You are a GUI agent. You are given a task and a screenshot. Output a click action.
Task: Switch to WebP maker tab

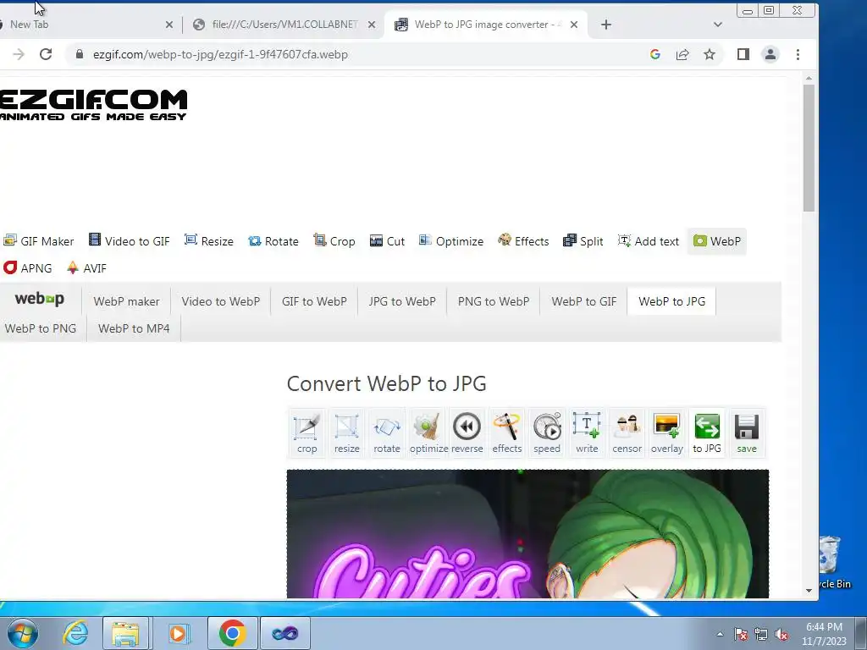point(126,301)
